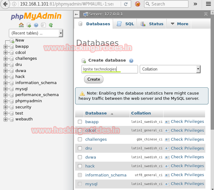The image size is (214, 190).
Task: Click privileges icon for mysql row
Action: tap(167, 184)
